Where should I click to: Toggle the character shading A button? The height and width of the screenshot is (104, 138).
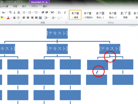pos(14,18)
